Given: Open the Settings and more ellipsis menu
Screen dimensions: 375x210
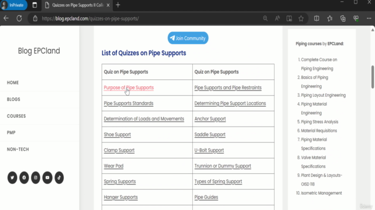Looking at the screenshot, I should tap(369, 18).
